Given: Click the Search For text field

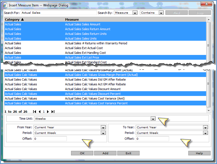Looking at the screenshot, I should (58, 13).
